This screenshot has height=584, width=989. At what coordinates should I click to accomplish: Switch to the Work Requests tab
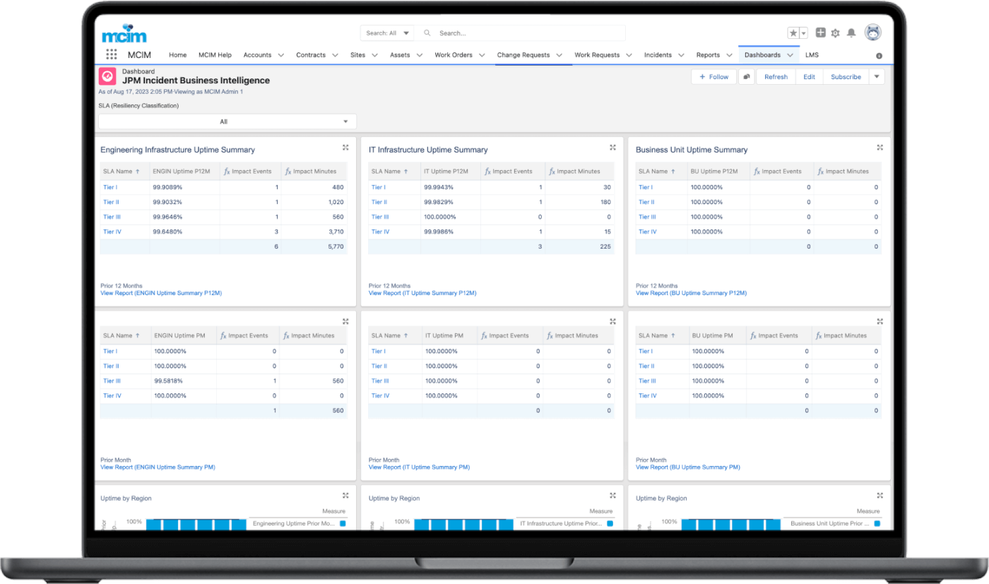[x=597, y=55]
